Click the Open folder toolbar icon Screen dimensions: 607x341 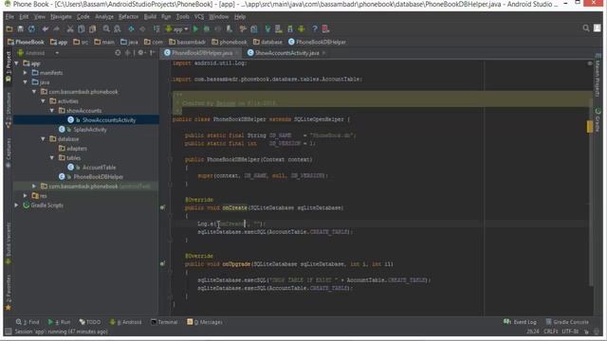pyautogui.click(x=9, y=29)
